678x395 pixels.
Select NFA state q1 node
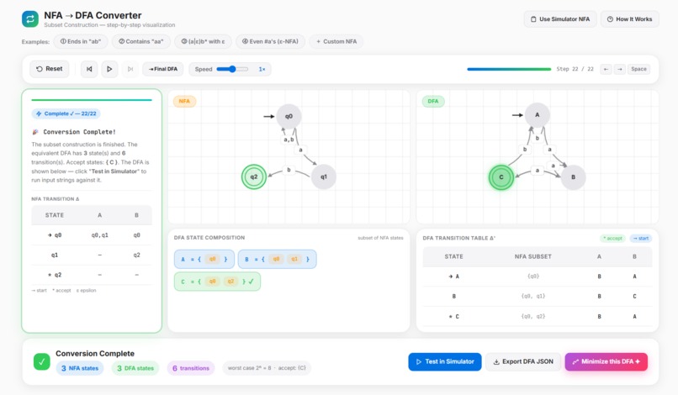click(323, 176)
